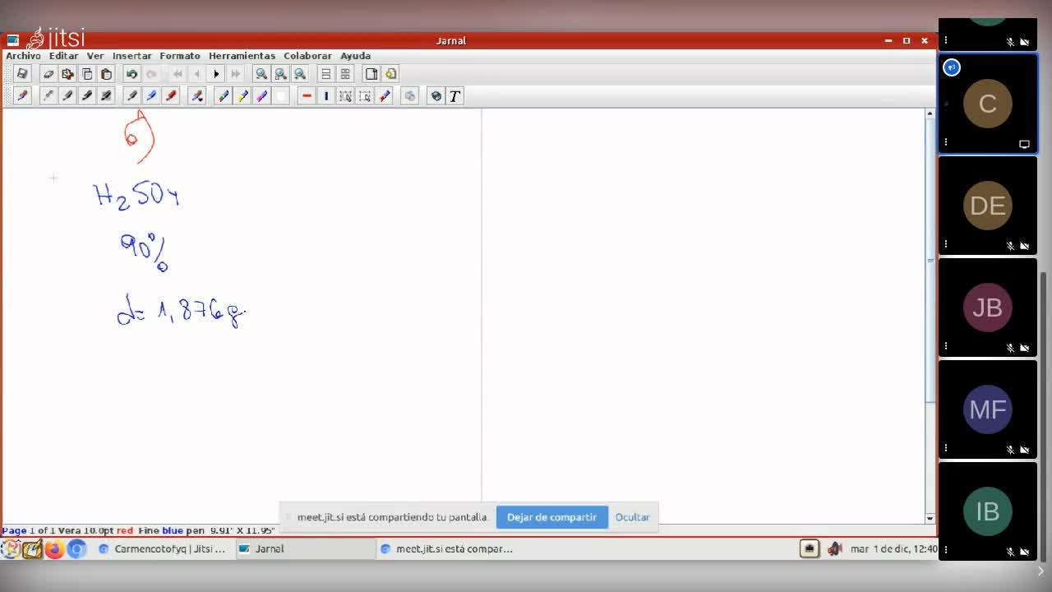This screenshot has width=1052, height=592.
Task: Choose the heavy pen width icon
Action: (x=86, y=96)
